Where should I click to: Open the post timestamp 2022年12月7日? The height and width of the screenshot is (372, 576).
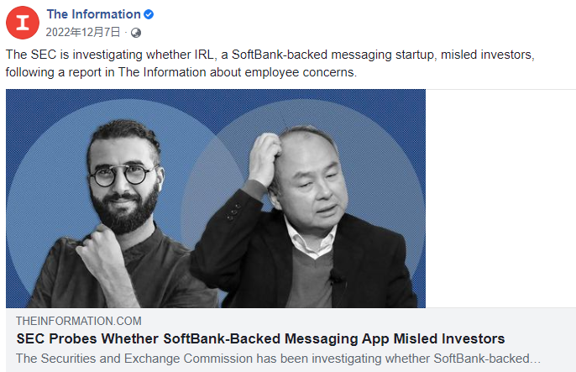coord(84,33)
